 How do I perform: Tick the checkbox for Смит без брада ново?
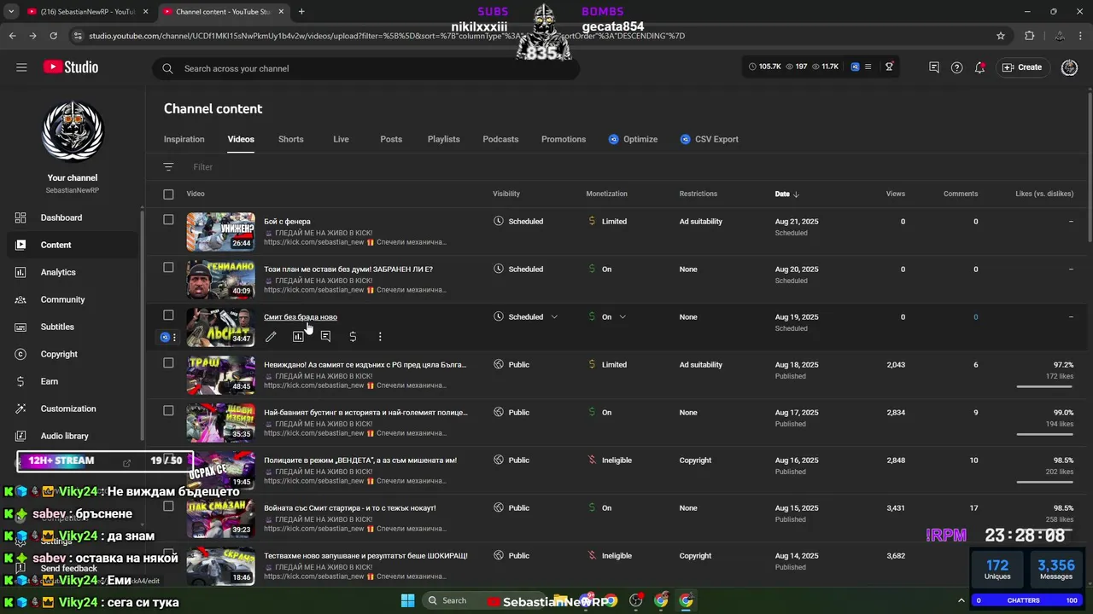click(x=168, y=316)
